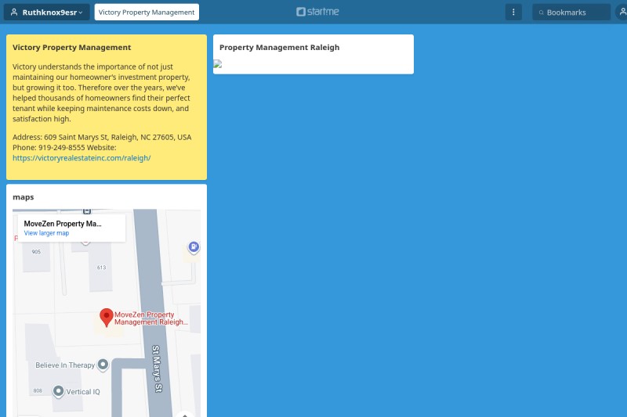
Task: Click the profile icon in the top right corner
Action: click(622, 12)
